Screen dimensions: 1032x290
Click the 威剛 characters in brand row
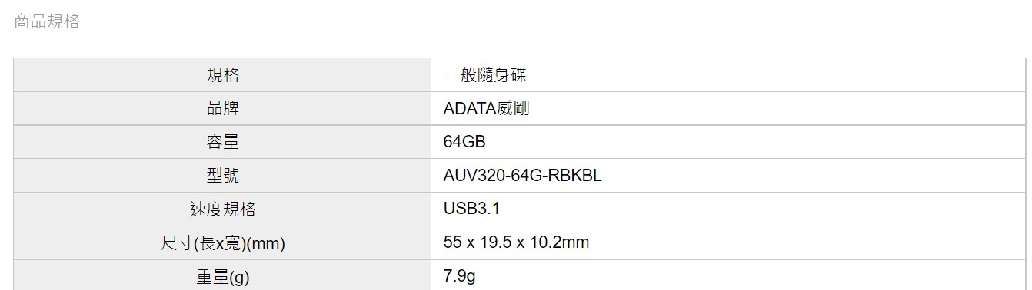pyautogui.click(x=513, y=109)
